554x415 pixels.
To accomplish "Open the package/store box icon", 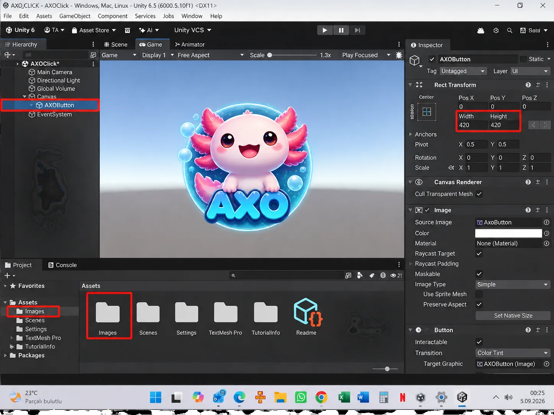I will point(127,30).
